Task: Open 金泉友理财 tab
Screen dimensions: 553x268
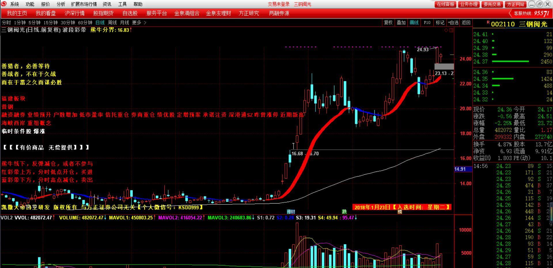Action: point(218,13)
